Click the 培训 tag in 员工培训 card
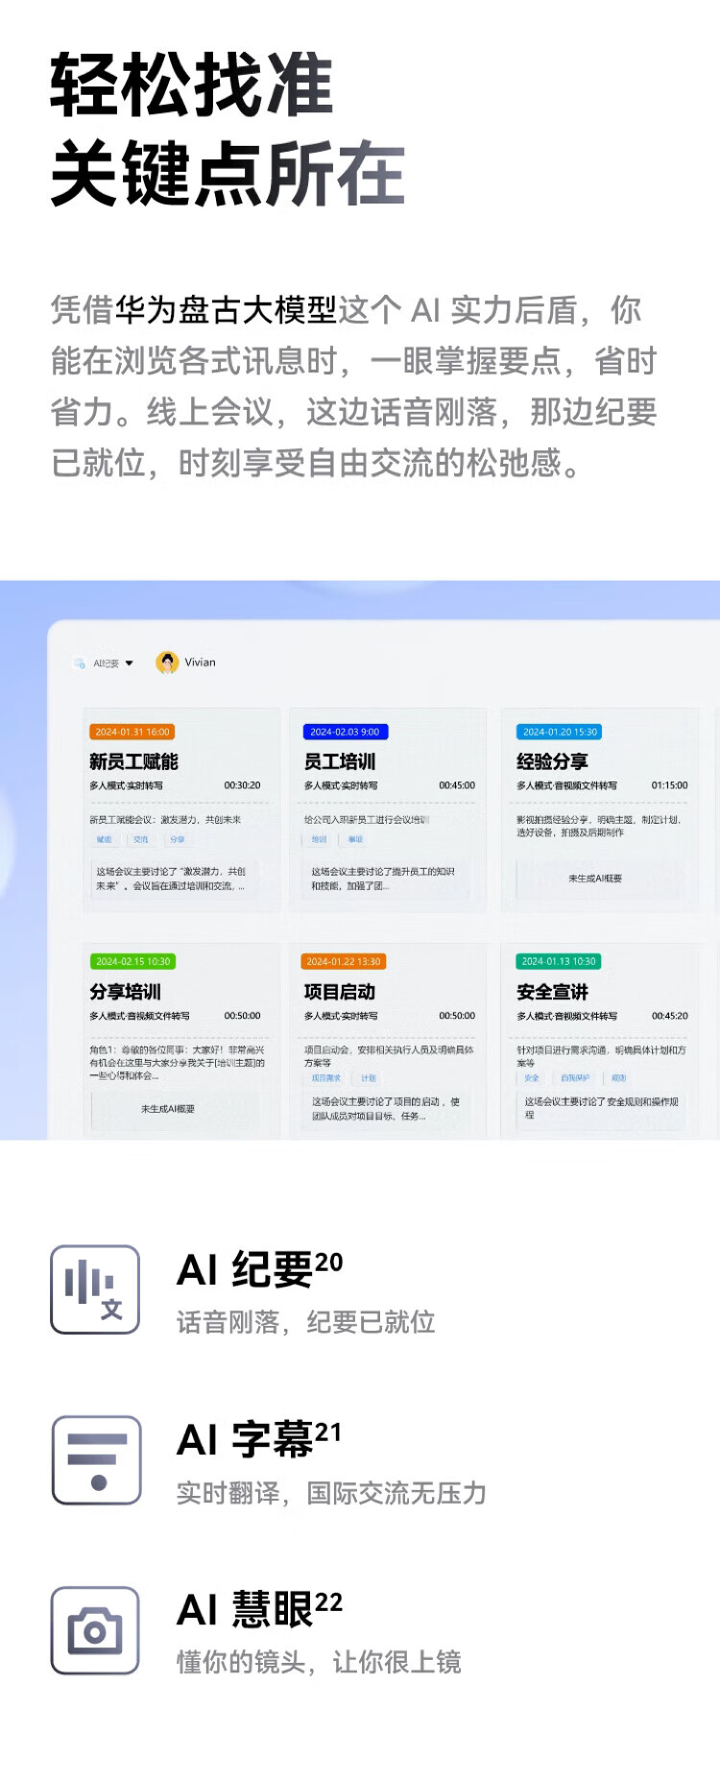This screenshot has height=1780, width=720. (320, 839)
